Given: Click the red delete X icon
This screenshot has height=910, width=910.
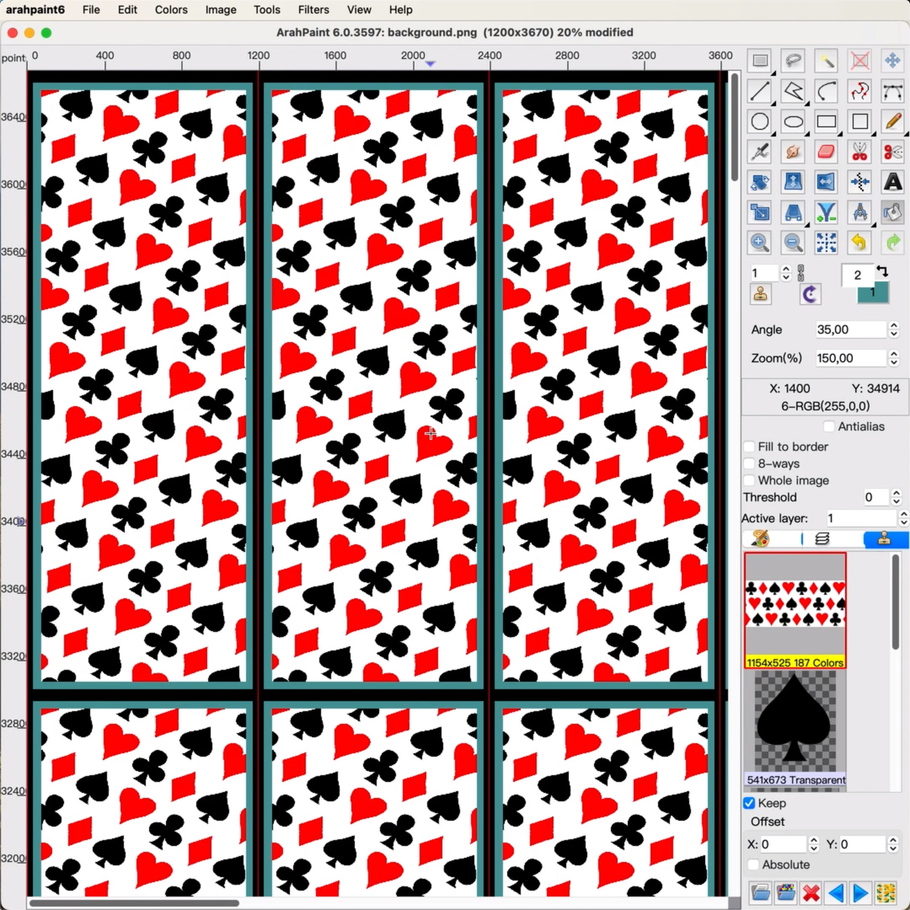Looking at the screenshot, I should [811, 893].
